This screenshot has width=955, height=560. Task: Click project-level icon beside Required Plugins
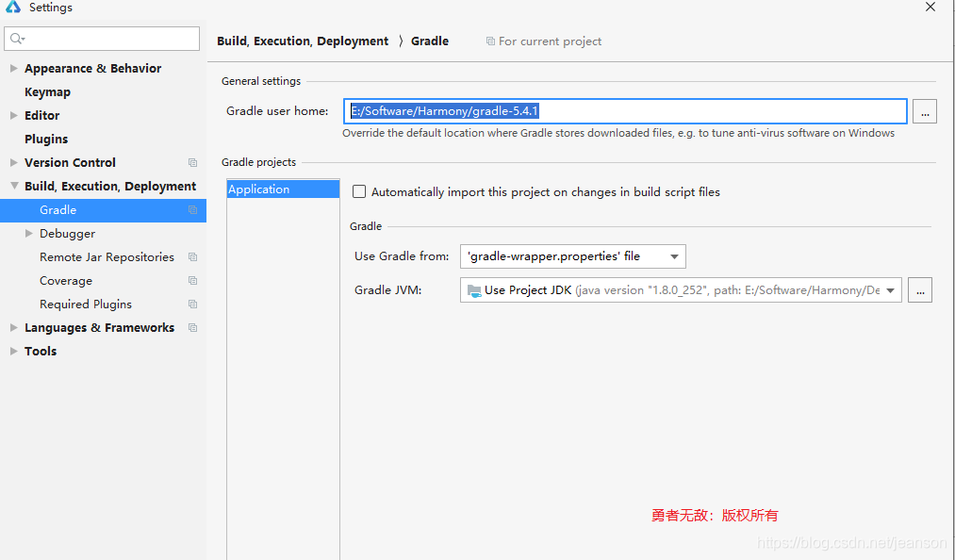click(x=192, y=305)
